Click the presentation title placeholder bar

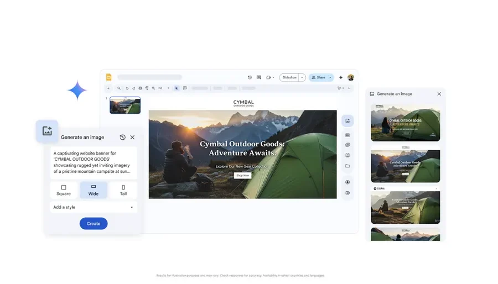149,77
